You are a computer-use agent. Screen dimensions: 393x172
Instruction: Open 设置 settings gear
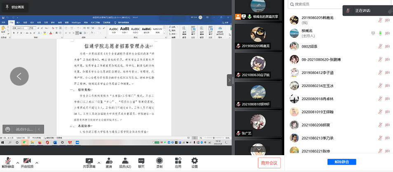point(194,161)
